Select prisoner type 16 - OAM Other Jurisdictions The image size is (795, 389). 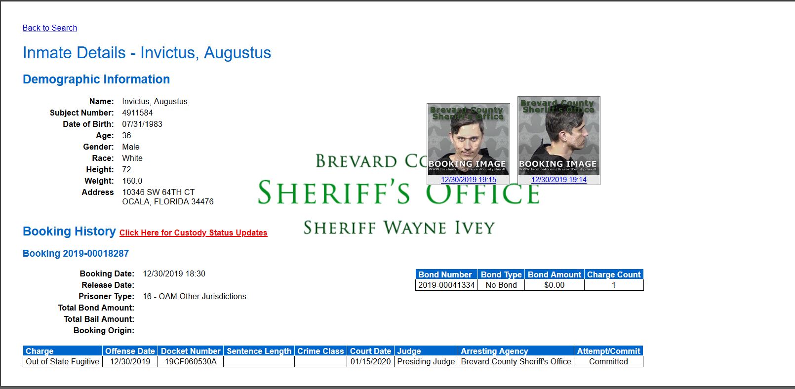pos(195,297)
